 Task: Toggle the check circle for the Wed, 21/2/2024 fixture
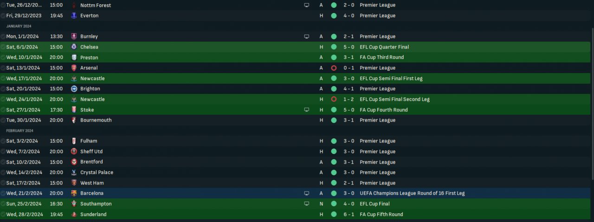coord(3,193)
